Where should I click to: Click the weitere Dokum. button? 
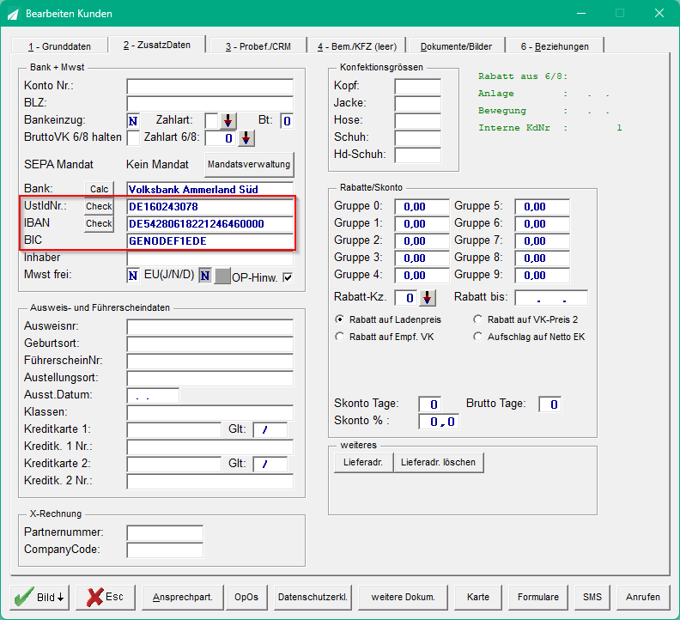click(x=404, y=597)
